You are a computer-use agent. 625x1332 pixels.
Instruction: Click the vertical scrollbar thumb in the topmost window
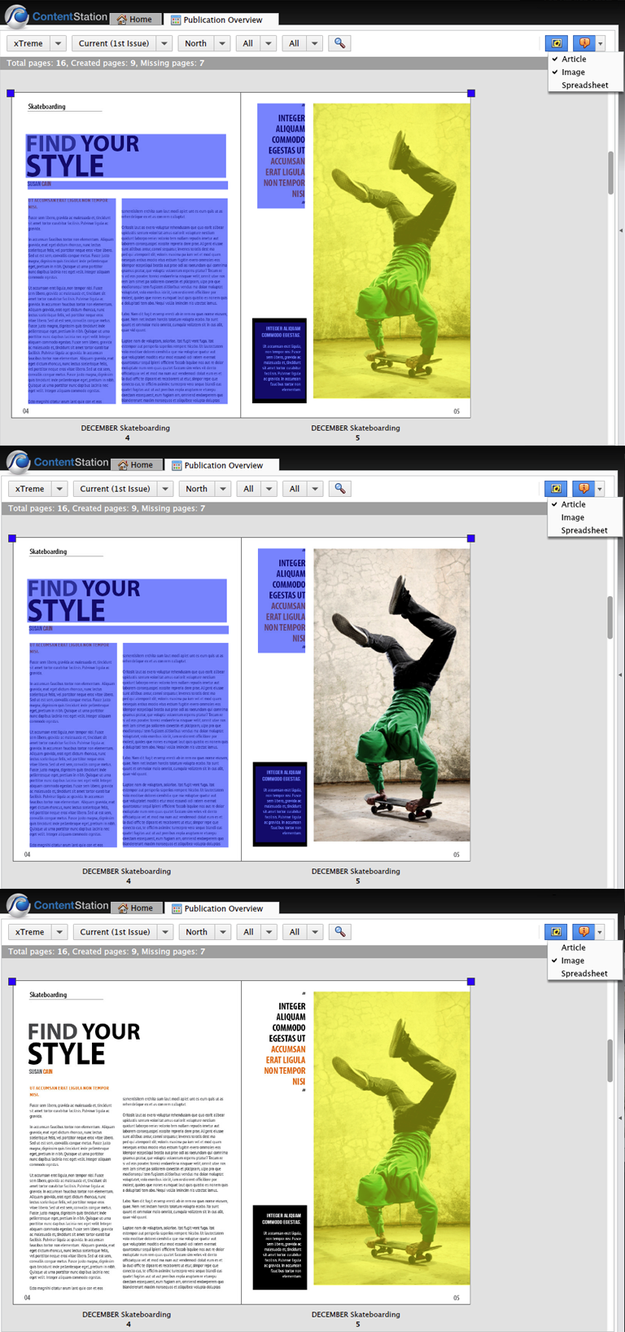point(610,173)
